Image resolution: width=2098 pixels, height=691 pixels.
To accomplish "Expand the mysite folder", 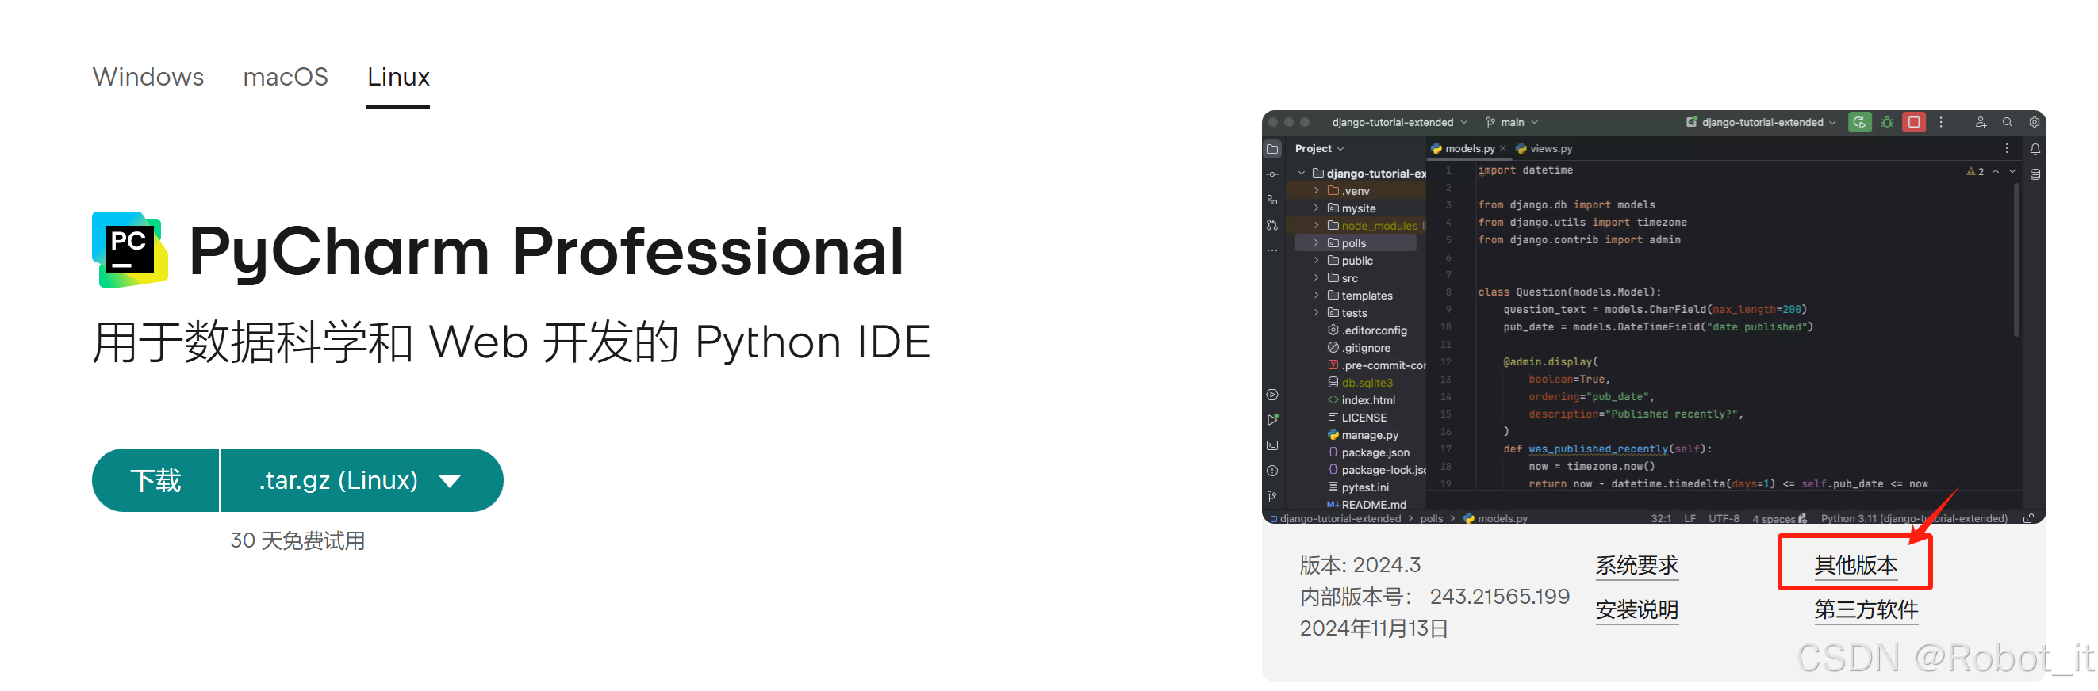I will click(x=1316, y=208).
